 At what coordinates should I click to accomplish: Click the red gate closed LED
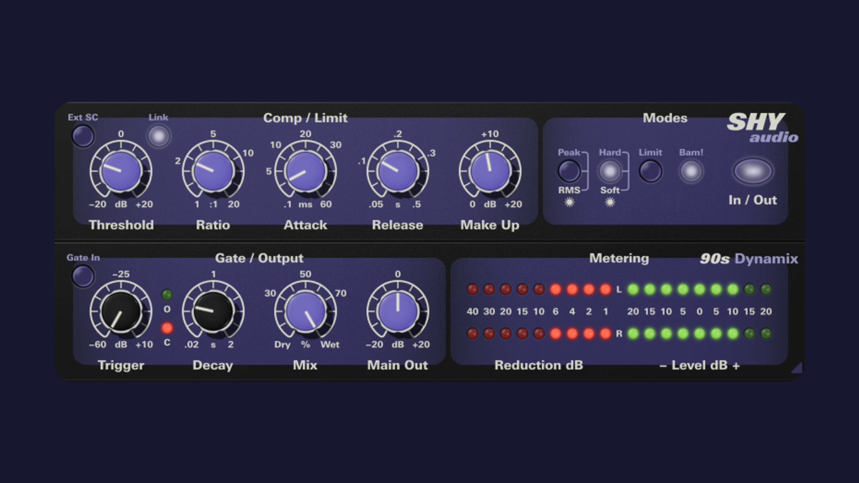(167, 328)
